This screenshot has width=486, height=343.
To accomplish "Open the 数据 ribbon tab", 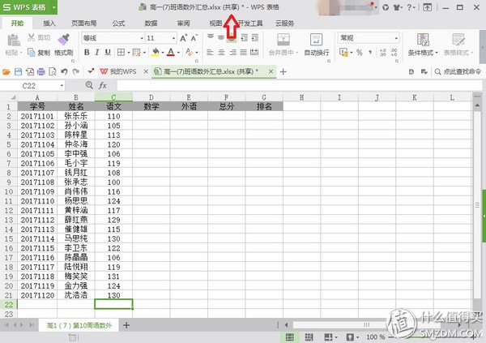I will [x=151, y=24].
